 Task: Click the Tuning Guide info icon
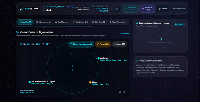(x=137, y=61)
